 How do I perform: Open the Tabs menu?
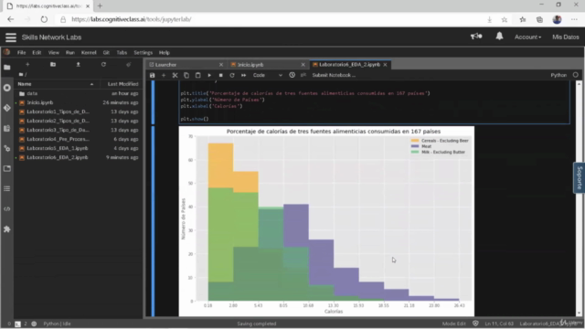[x=122, y=53]
